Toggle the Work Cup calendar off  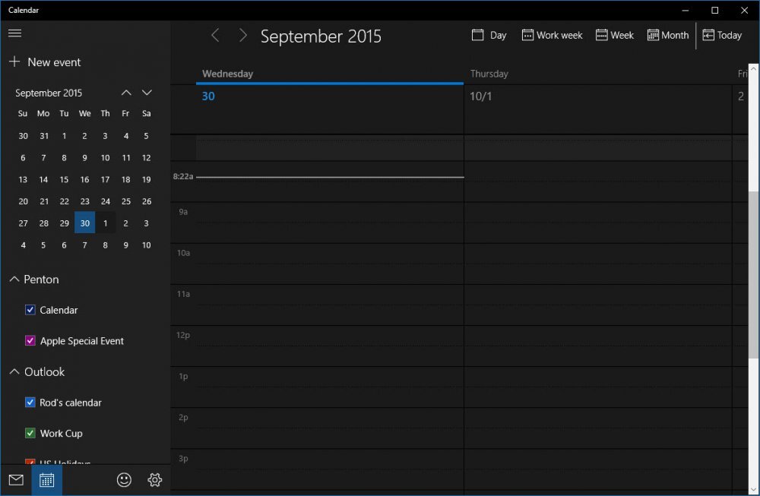(30, 433)
